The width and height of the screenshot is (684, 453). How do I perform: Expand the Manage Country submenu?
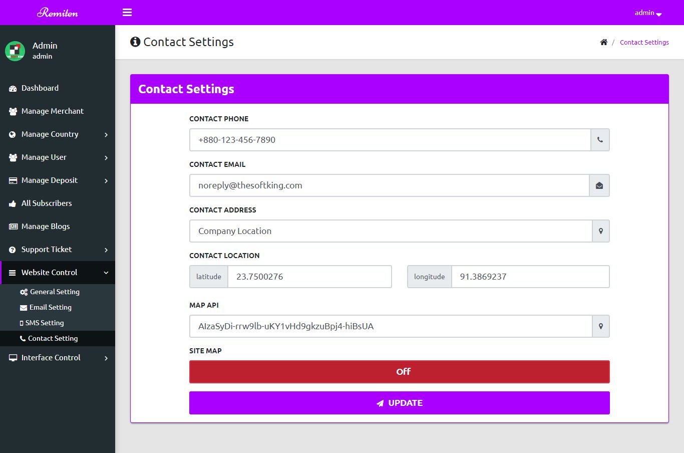click(x=58, y=134)
